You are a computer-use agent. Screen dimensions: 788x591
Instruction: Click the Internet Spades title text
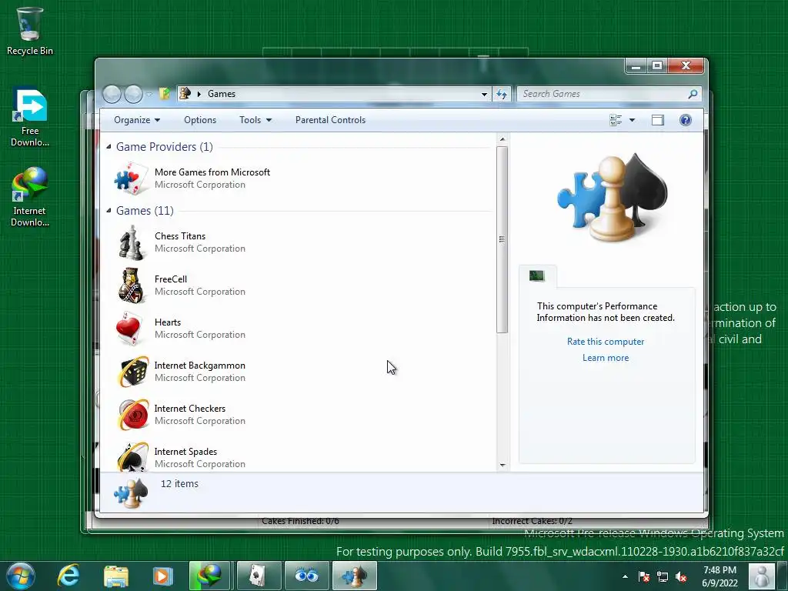click(x=185, y=451)
